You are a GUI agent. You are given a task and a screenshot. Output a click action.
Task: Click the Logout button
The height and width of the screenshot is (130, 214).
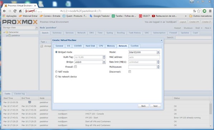coord(183,22)
